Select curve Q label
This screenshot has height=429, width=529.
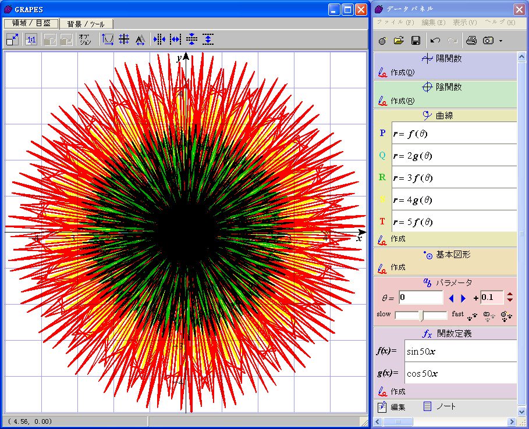coord(382,155)
